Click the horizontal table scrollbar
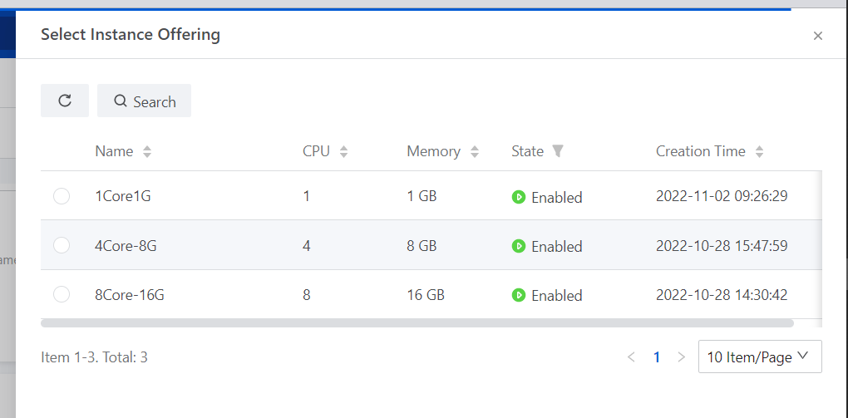The image size is (848, 418). tap(416, 323)
